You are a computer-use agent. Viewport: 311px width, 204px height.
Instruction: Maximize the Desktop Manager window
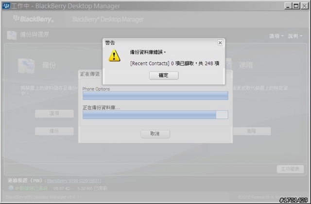(296, 6)
